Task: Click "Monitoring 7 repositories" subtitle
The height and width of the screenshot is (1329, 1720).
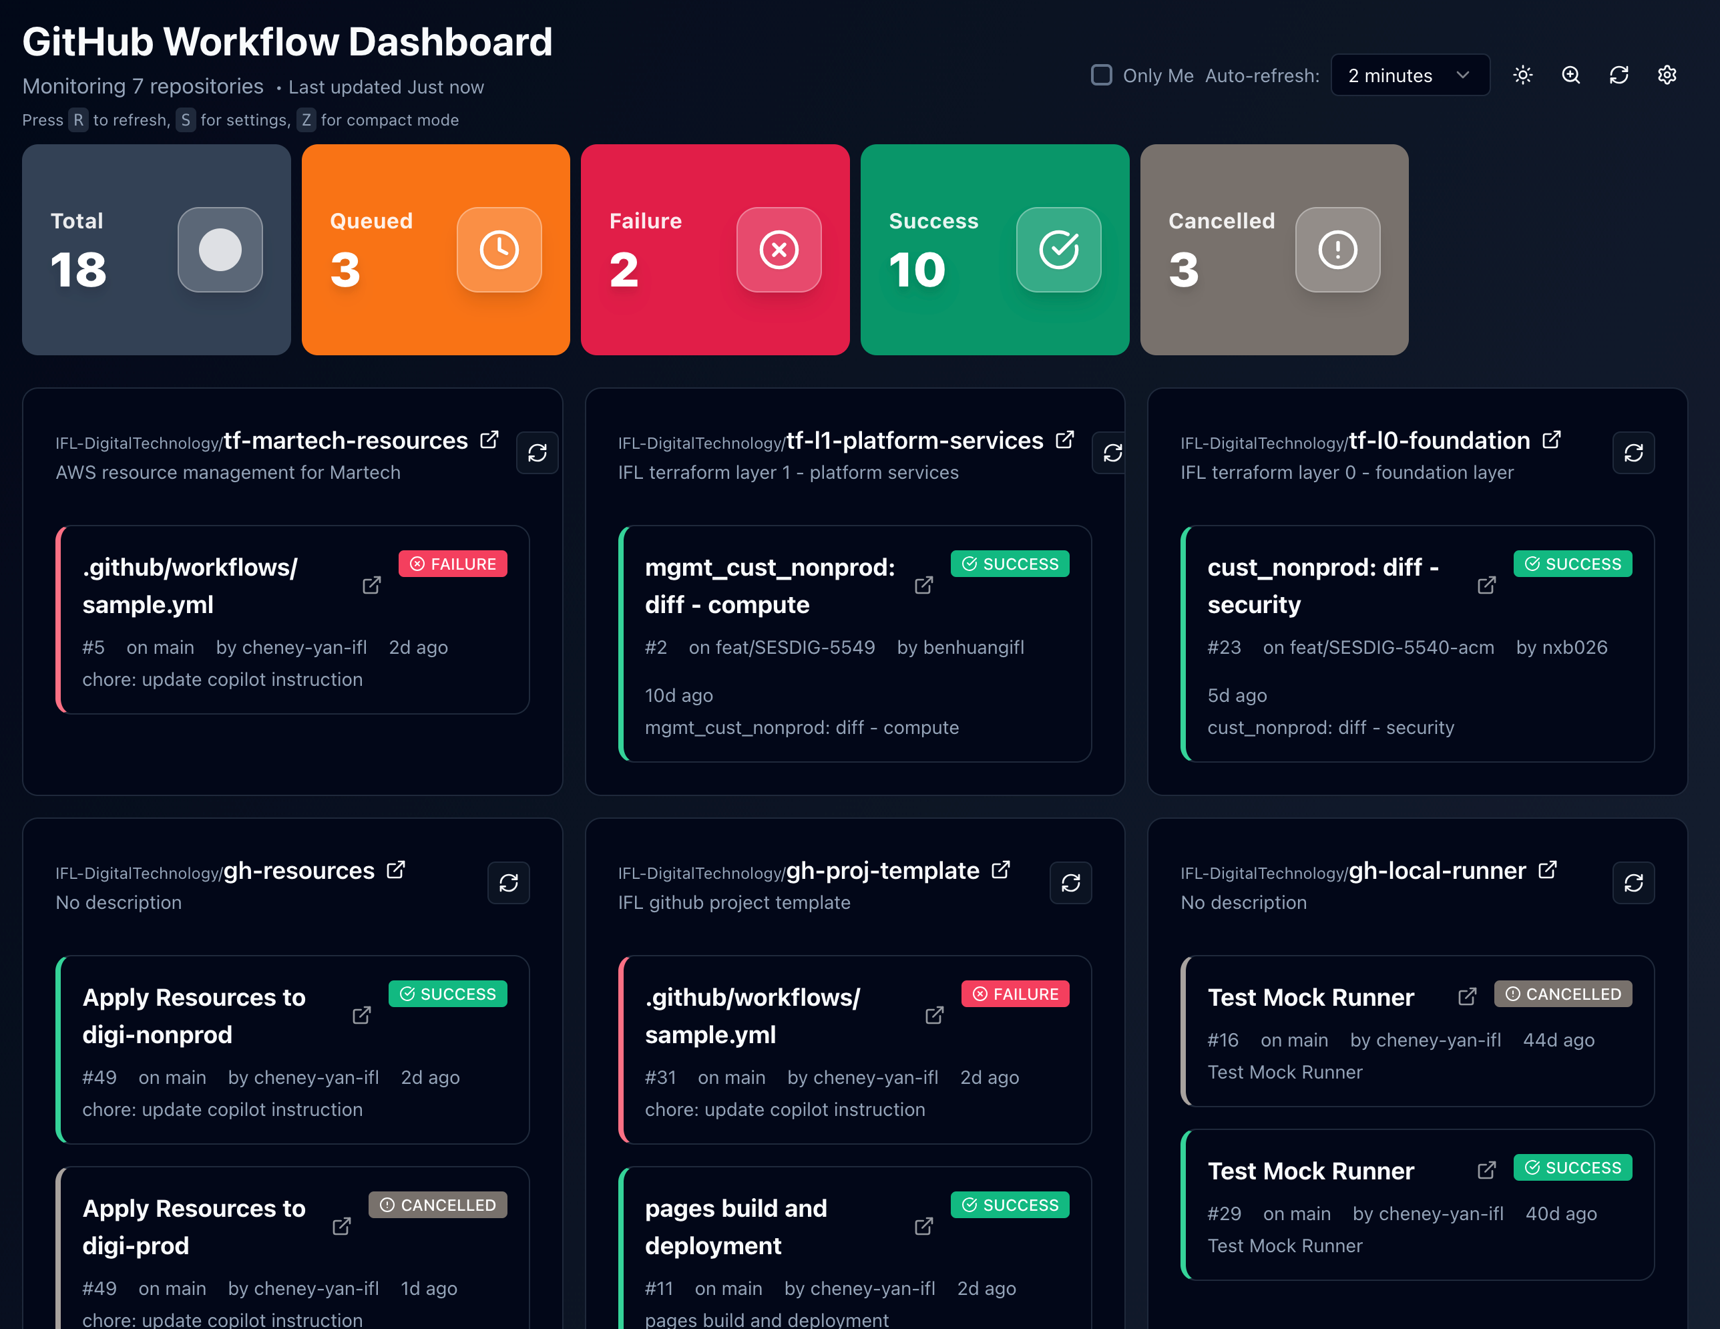Action: tap(142, 86)
